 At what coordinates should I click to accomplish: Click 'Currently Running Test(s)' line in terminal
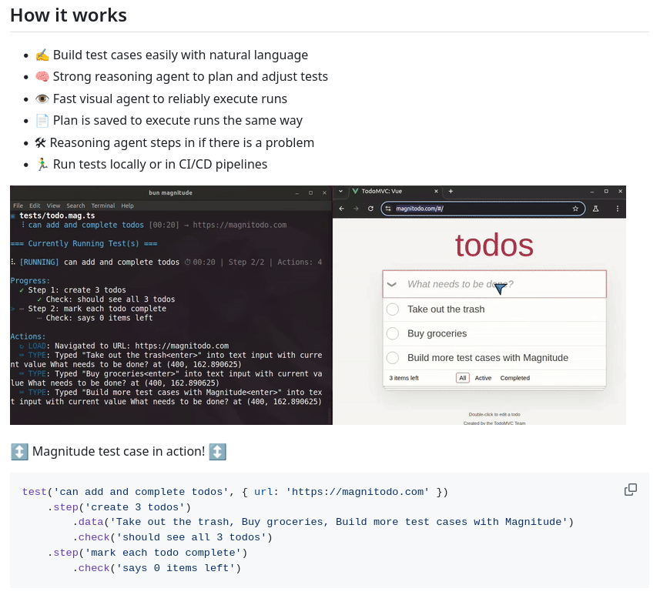click(84, 244)
